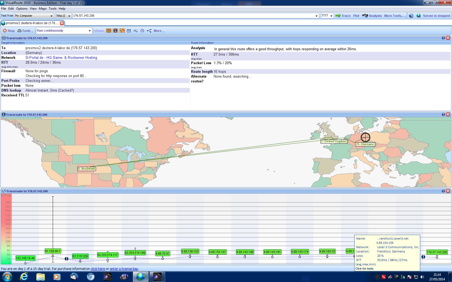Click help icon on map panel header

point(443,115)
